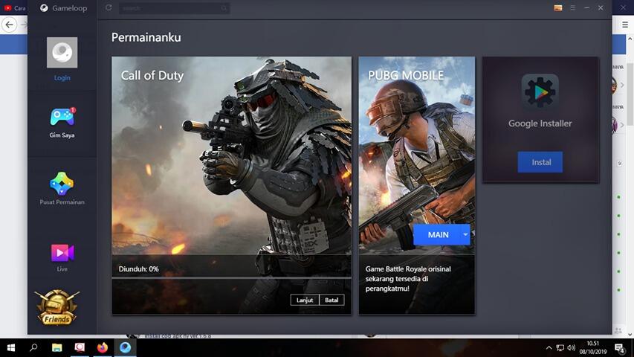Click the Gameloop search field
634x357 pixels.
[174, 8]
